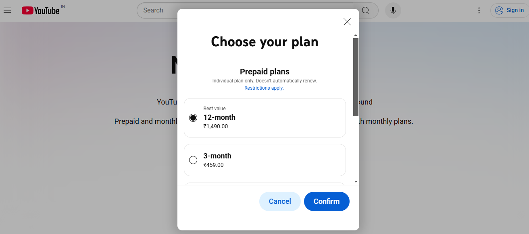The width and height of the screenshot is (529, 234).
Task: Click the ₹1,490.00 price text
Action: 216,126
